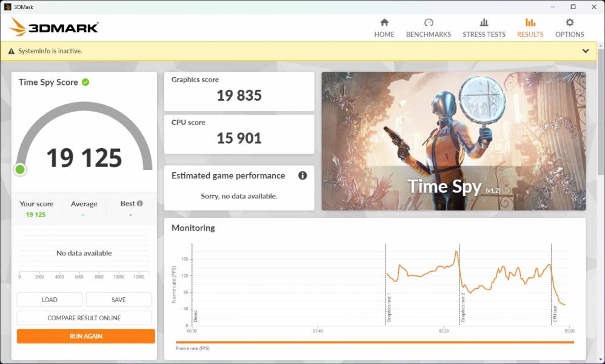This screenshot has height=364, width=605.
Task: Click the info icon beside Estimated game performance
Action: tap(302, 175)
